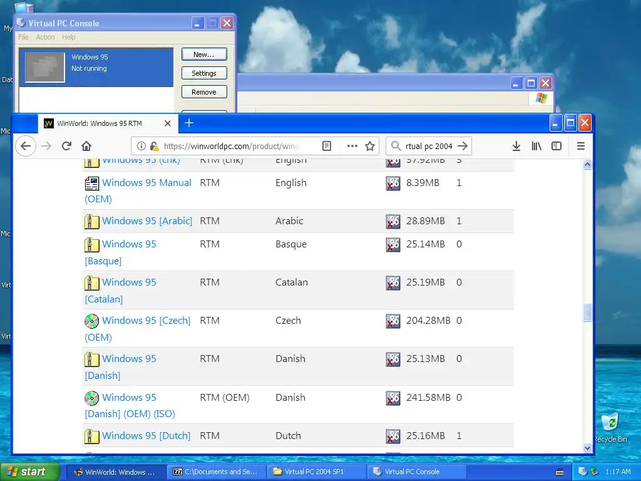This screenshot has height=481, width=641.
Task: Submit search with the arrow button
Action: coord(463,146)
